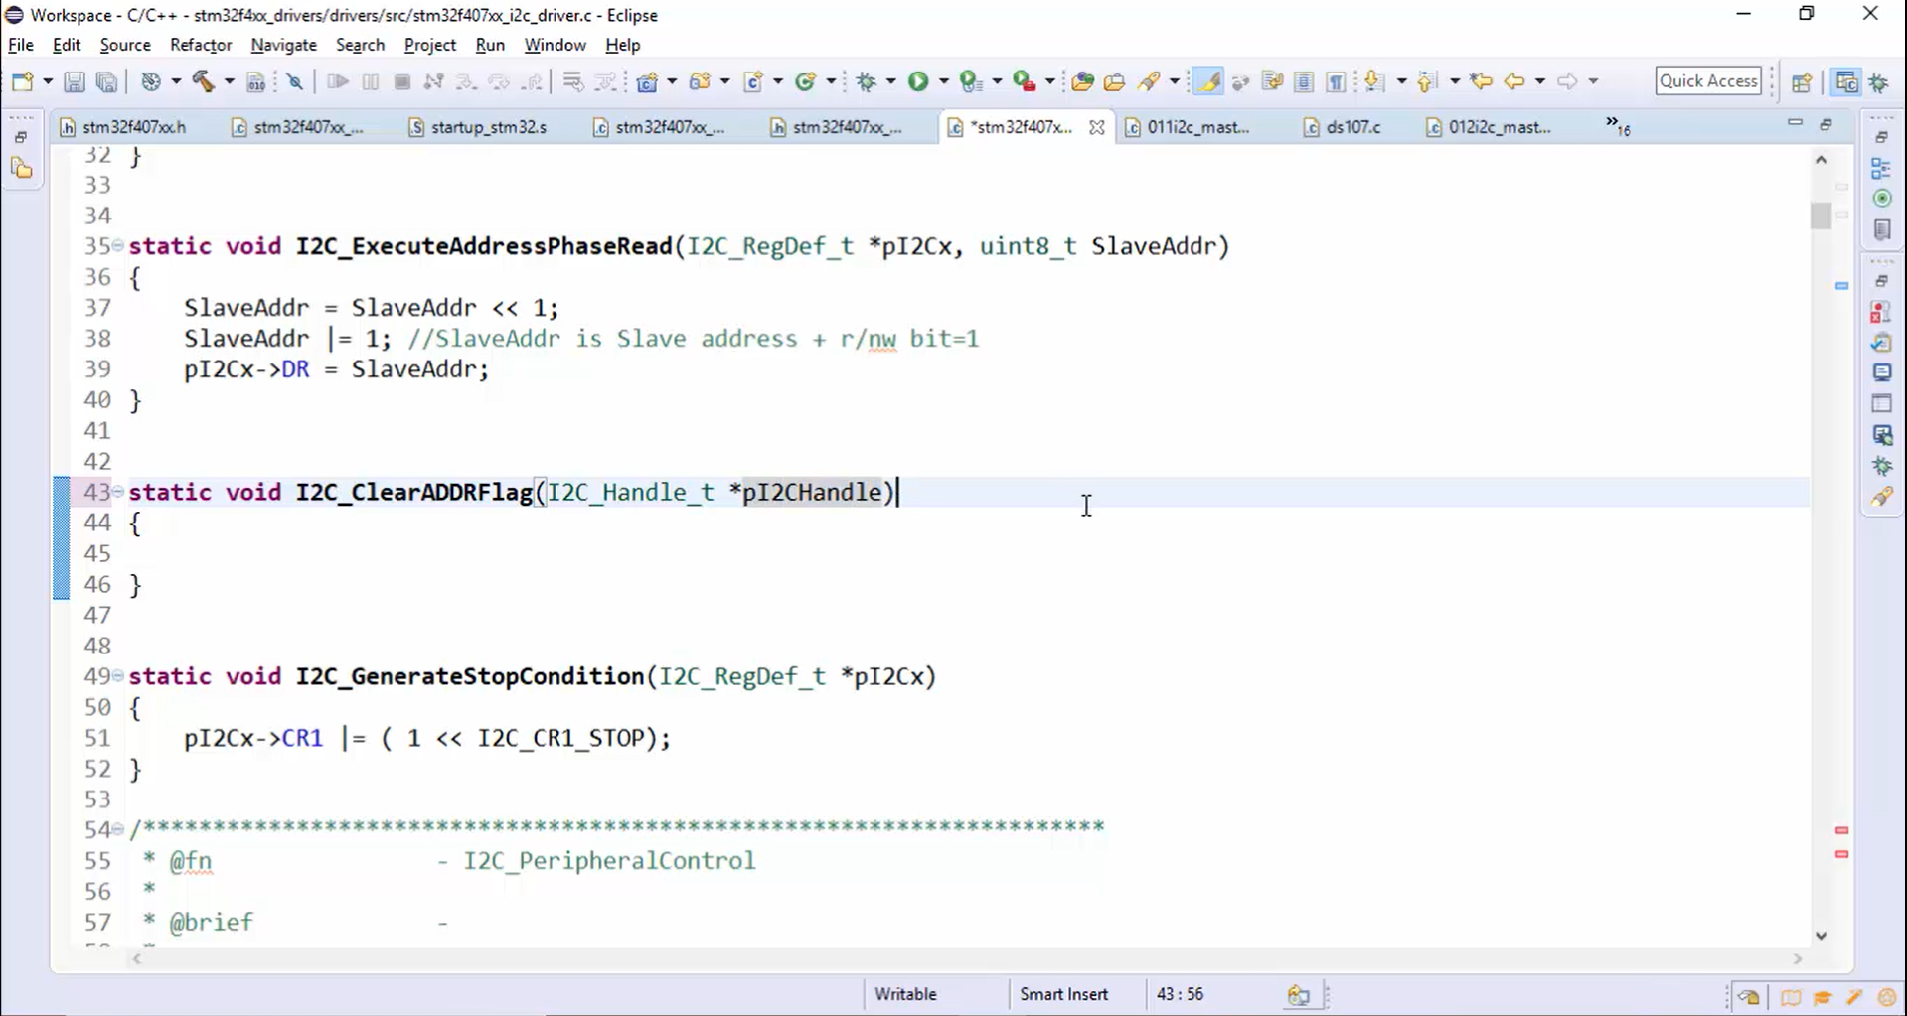The image size is (1907, 1016).
Task: Open the Debug perspective icon at top right
Action: 1878,82
